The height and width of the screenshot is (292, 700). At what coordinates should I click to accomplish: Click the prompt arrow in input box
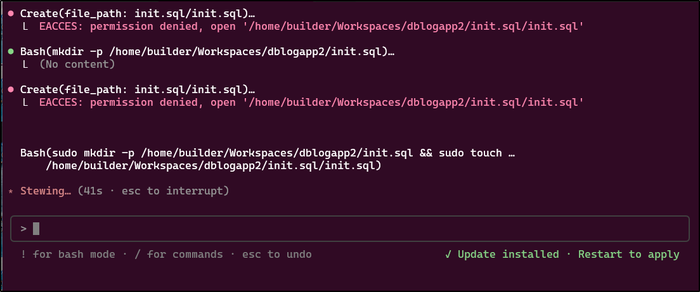23,229
